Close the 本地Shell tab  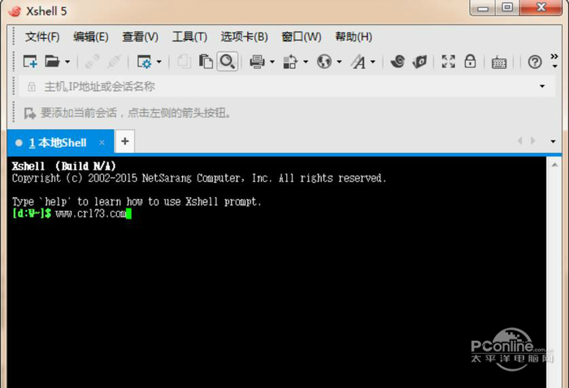point(102,142)
